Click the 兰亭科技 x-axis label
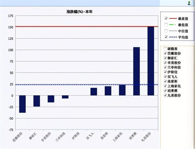 click(x=60, y=137)
